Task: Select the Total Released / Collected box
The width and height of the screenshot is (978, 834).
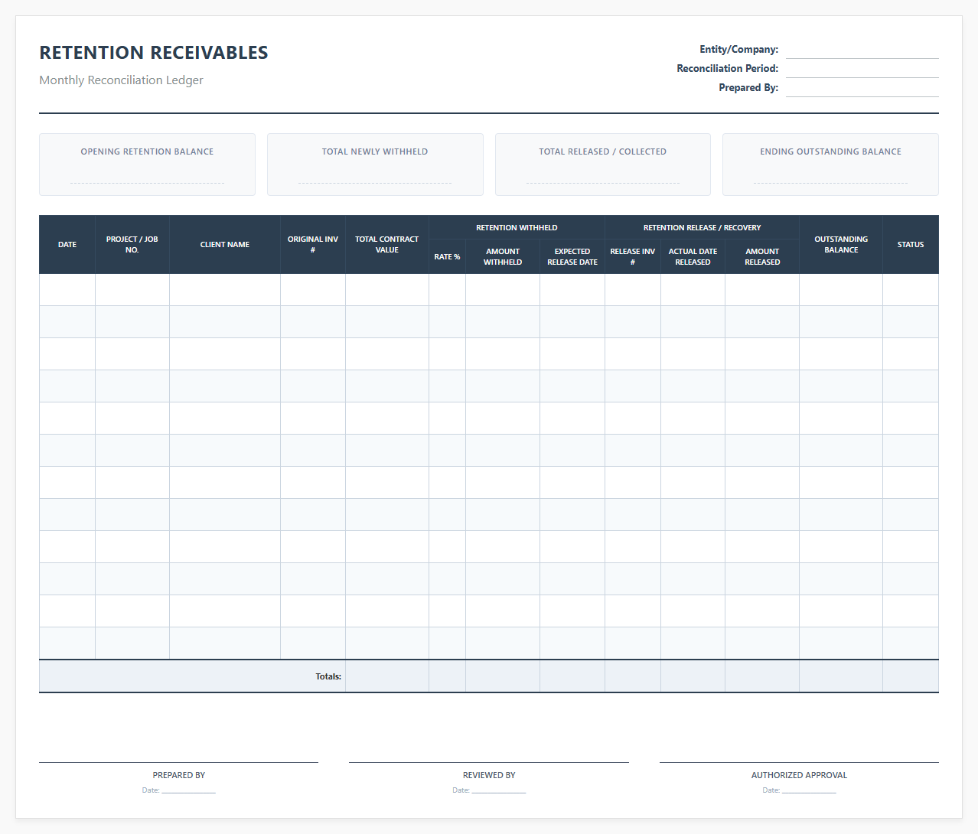Action: 603,165
